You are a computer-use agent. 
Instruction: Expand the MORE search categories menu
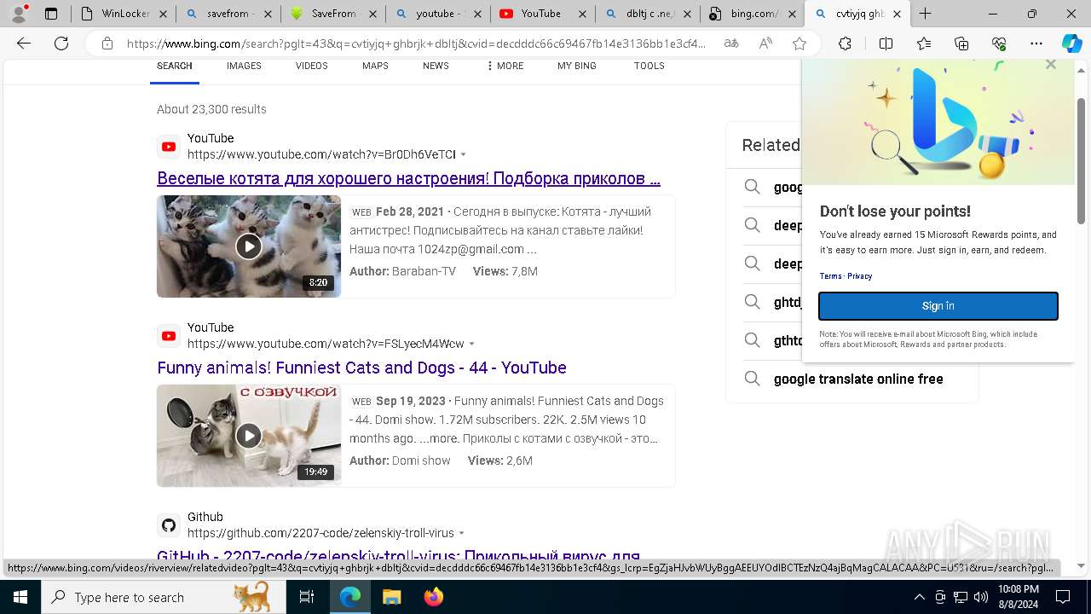click(x=505, y=66)
